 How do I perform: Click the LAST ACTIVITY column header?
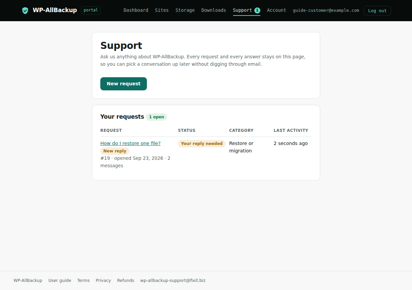pos(291,130)
